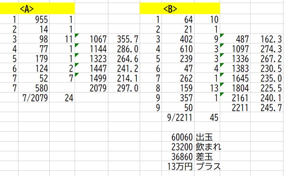Select the cell containing 262
Image resolution: width=284 pixels, height=176 pixels.
point(178,78)
